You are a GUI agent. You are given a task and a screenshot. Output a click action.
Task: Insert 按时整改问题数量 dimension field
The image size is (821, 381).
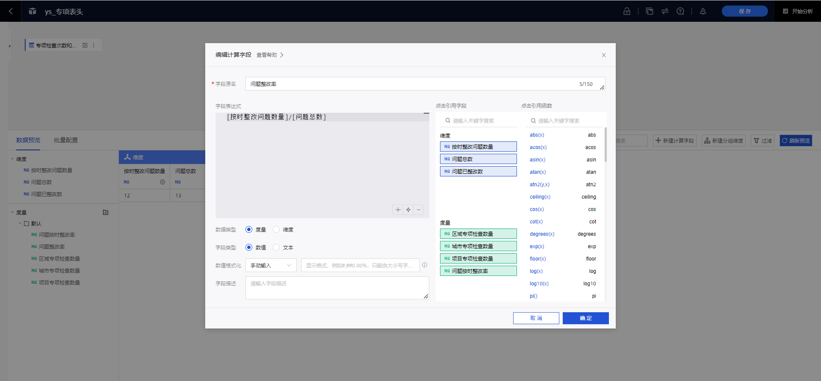click(x=478, y=147)
